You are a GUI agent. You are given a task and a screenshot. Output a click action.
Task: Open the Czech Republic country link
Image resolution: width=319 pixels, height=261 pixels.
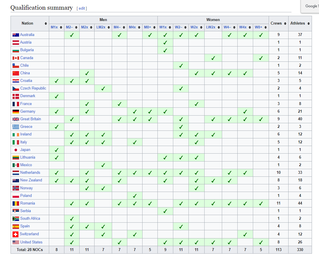[x=33, y=88]
